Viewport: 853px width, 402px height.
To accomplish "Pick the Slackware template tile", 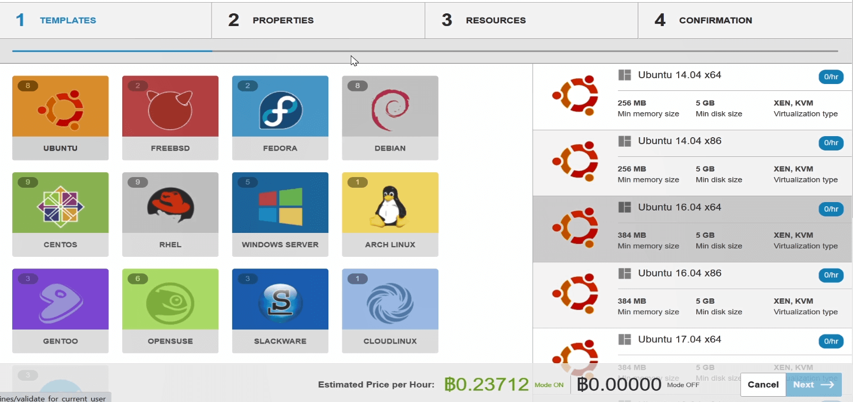I will click(280, 311).
